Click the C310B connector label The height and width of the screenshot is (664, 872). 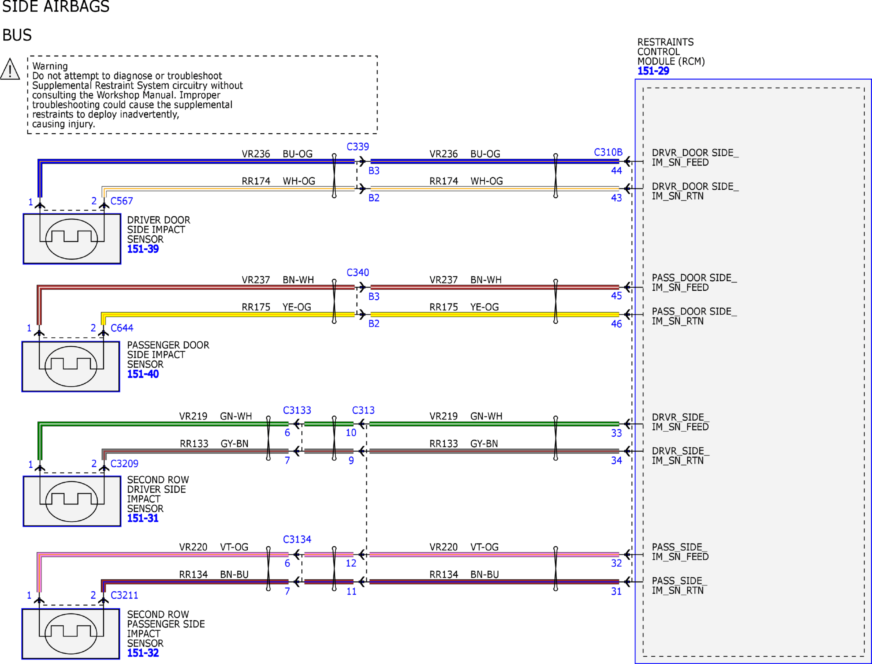(x=608, y=153)
